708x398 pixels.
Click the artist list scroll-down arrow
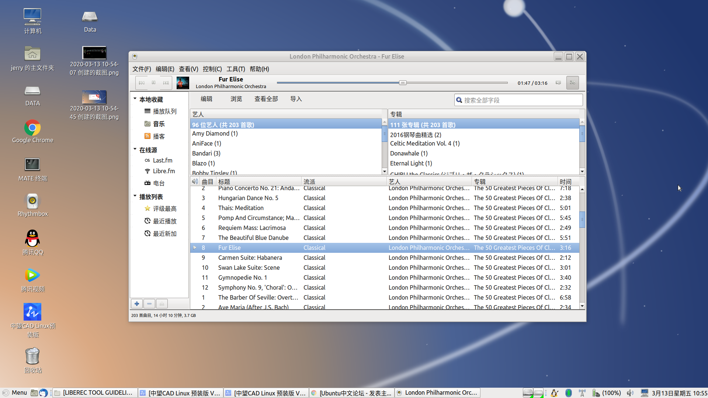click(384, 171)
